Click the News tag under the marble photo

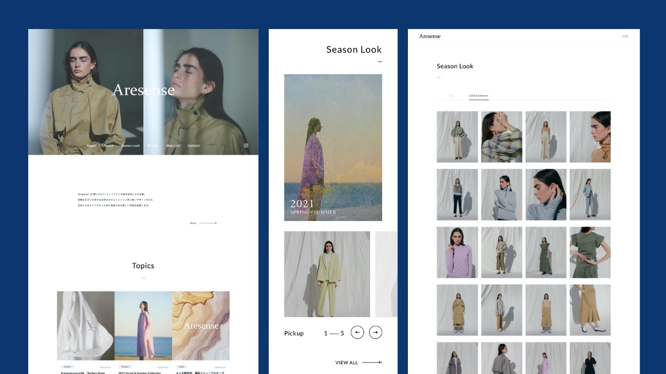(x=182, y=367)
